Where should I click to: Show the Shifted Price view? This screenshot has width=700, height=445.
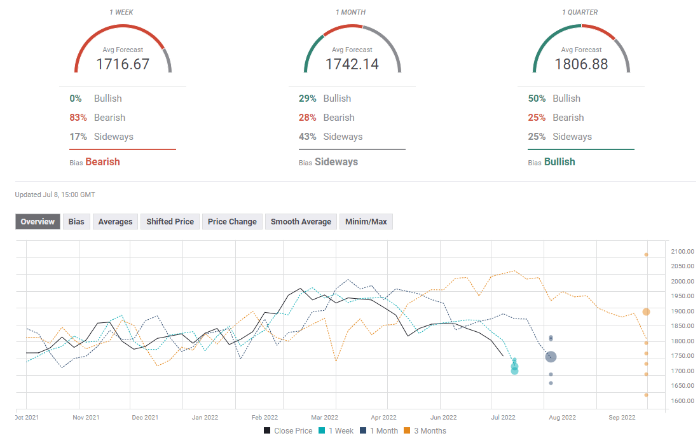pos(170,221)
